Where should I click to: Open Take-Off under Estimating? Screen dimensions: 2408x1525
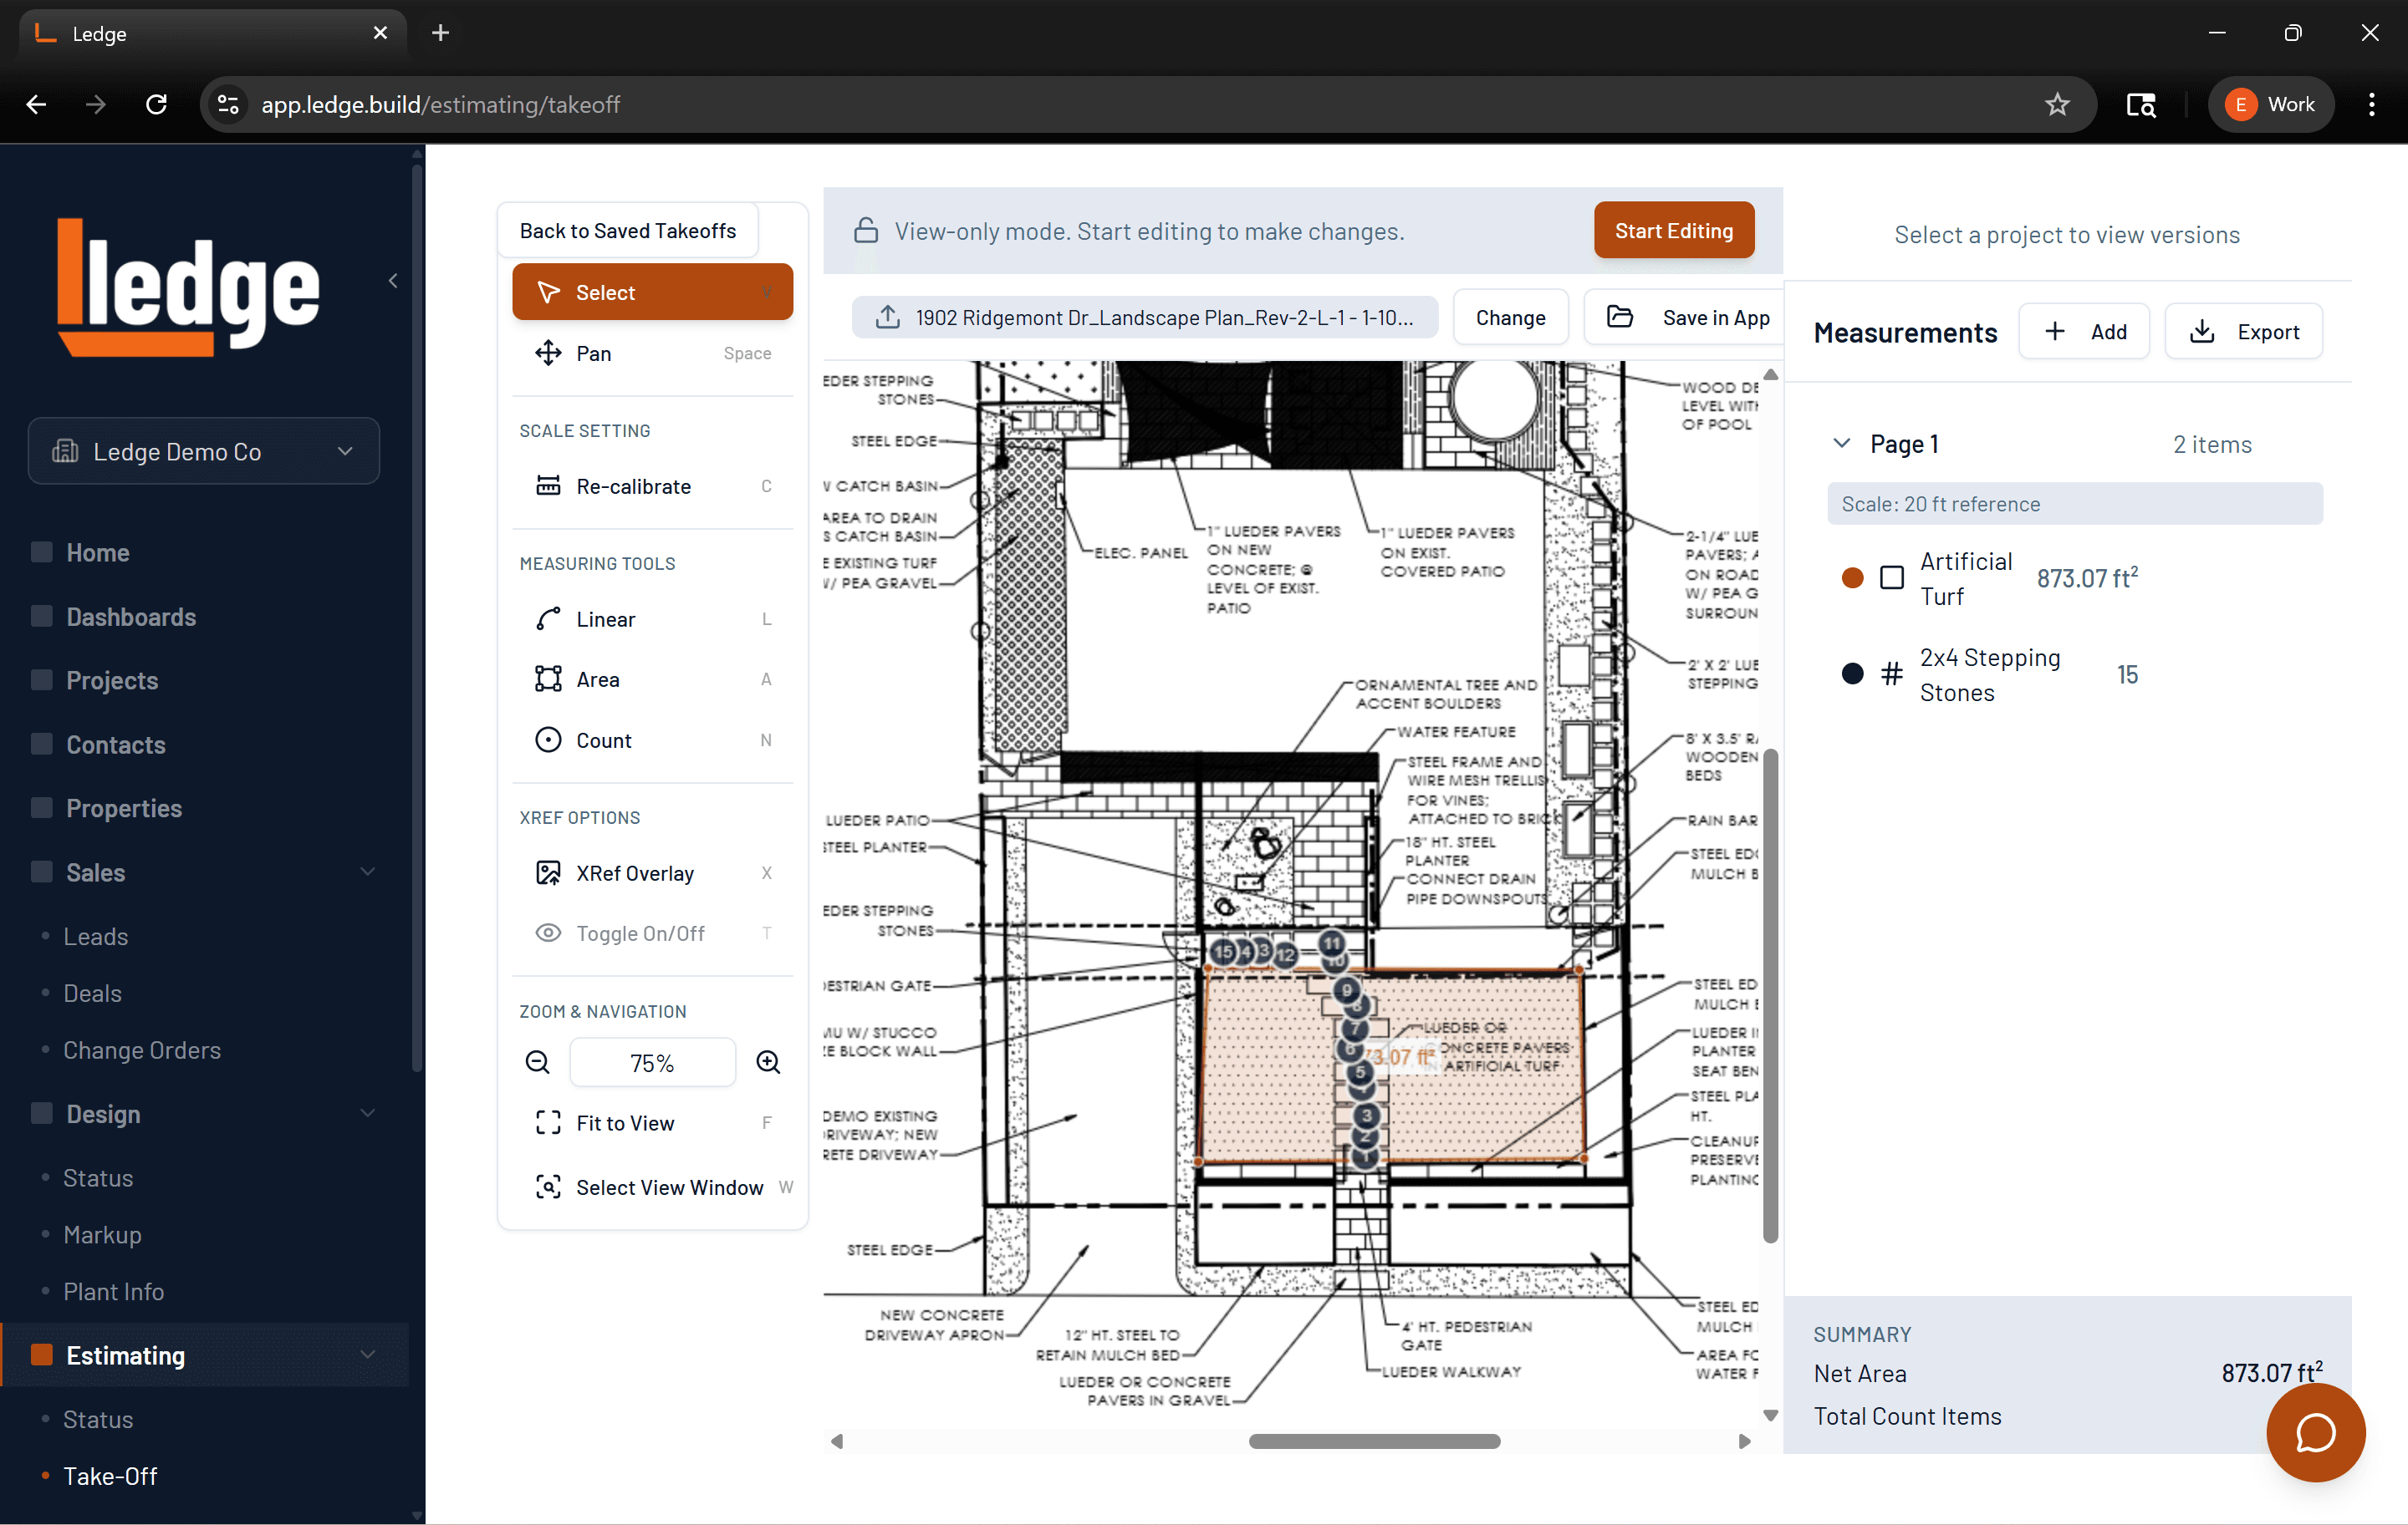(110, 1476)
